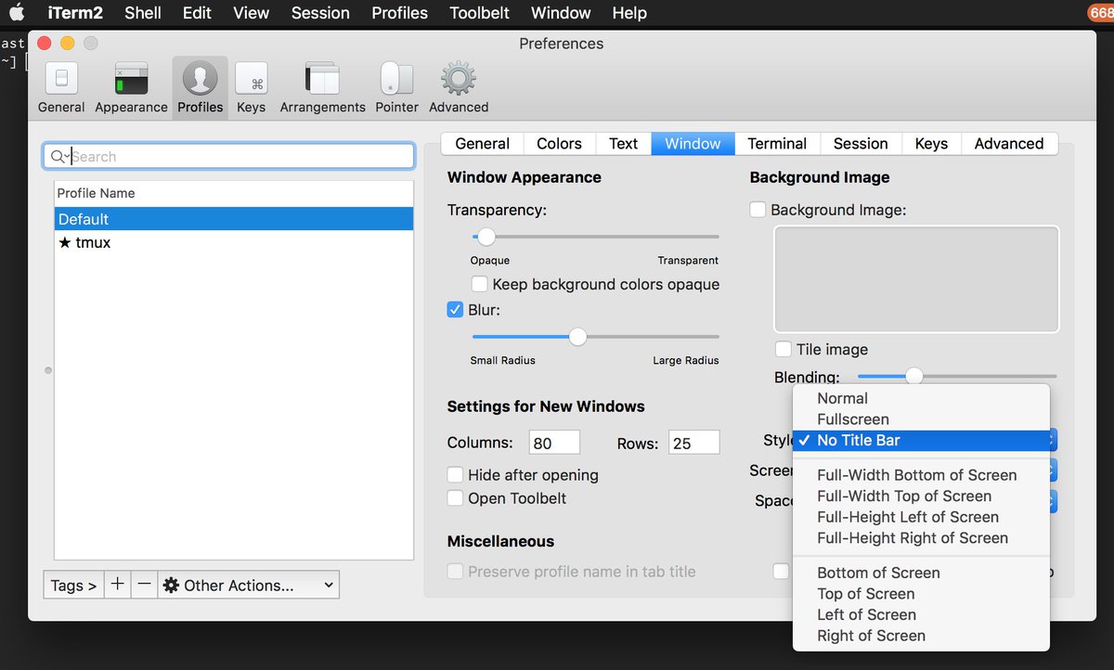Check the Open Toolbelt option
Viewport: 1114px width, 670px height.
(455, 498)
